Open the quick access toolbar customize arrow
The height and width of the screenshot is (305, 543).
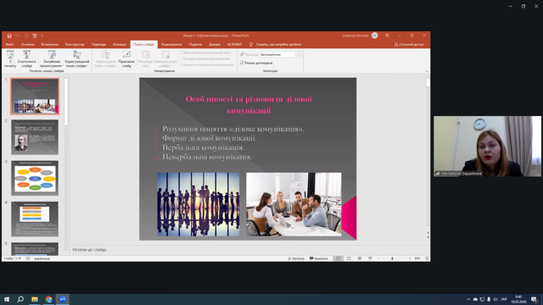point(42,36)
